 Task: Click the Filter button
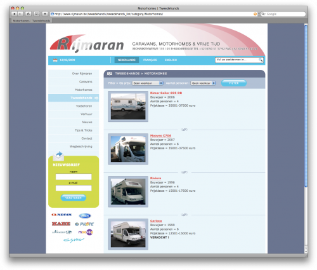tap(234, 83)
